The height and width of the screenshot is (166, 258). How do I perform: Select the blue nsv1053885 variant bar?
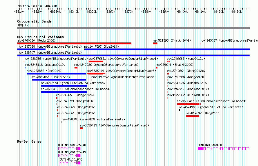point(57,74)
